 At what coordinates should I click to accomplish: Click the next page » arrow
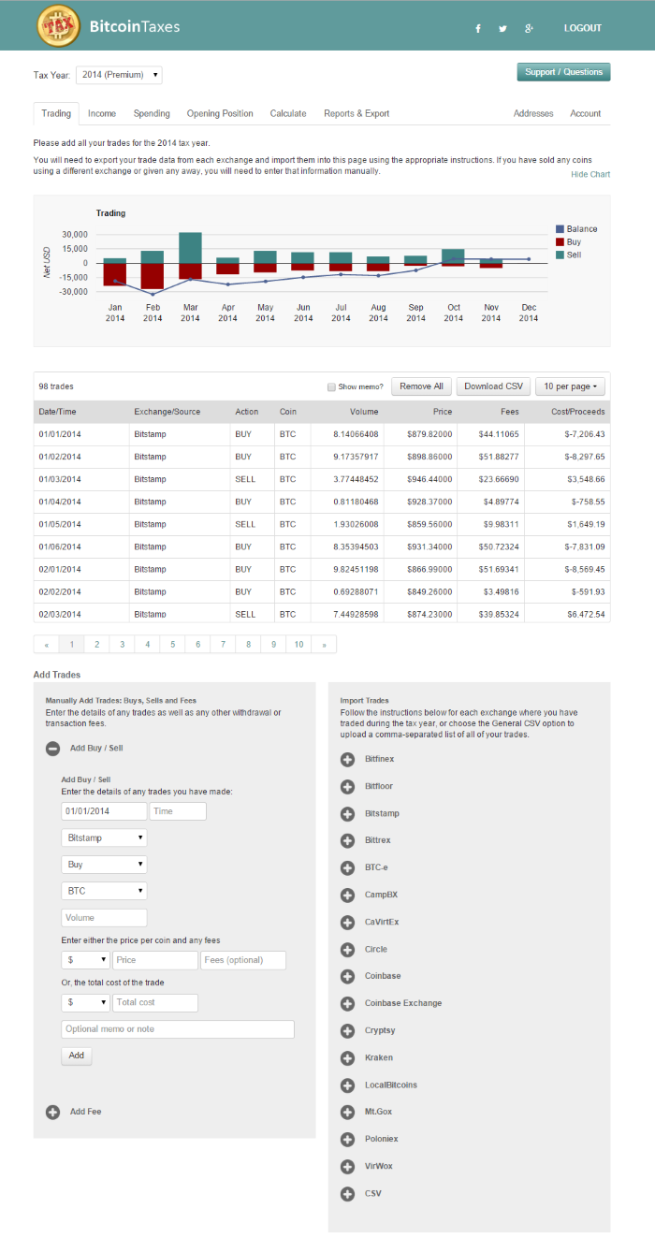[324, 645]
